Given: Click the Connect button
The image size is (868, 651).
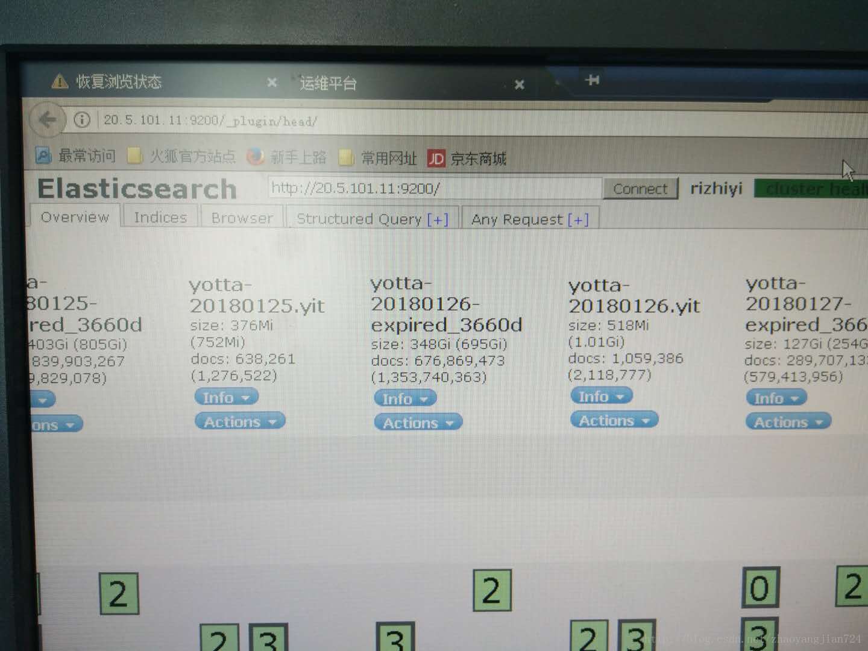Looking at the screenshot, I should (640, 189).
